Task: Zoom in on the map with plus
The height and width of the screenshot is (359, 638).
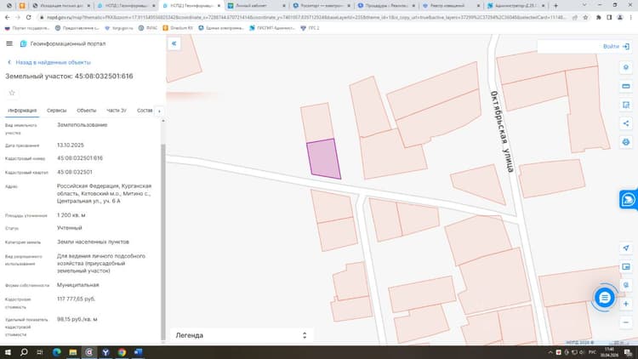Action: [x=626, y=304]
